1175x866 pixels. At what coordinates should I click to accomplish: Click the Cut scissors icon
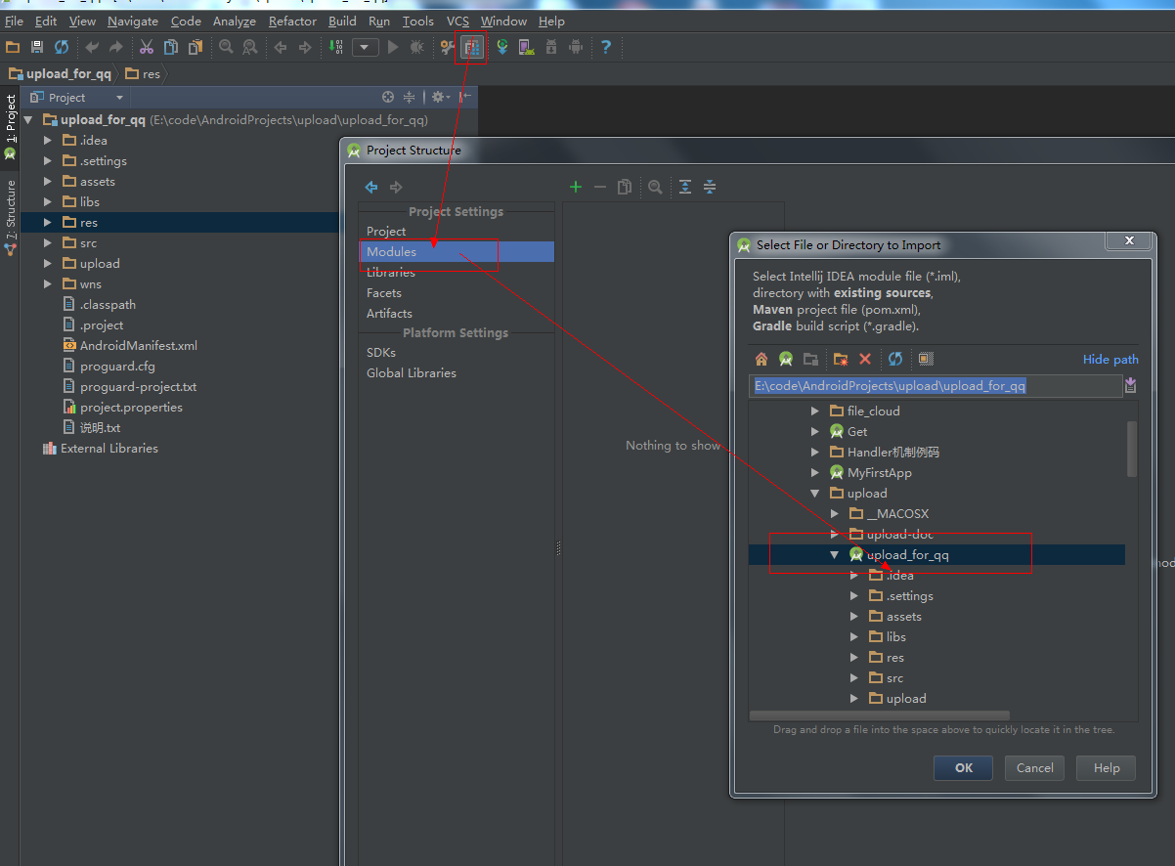(x=147, y=47)
